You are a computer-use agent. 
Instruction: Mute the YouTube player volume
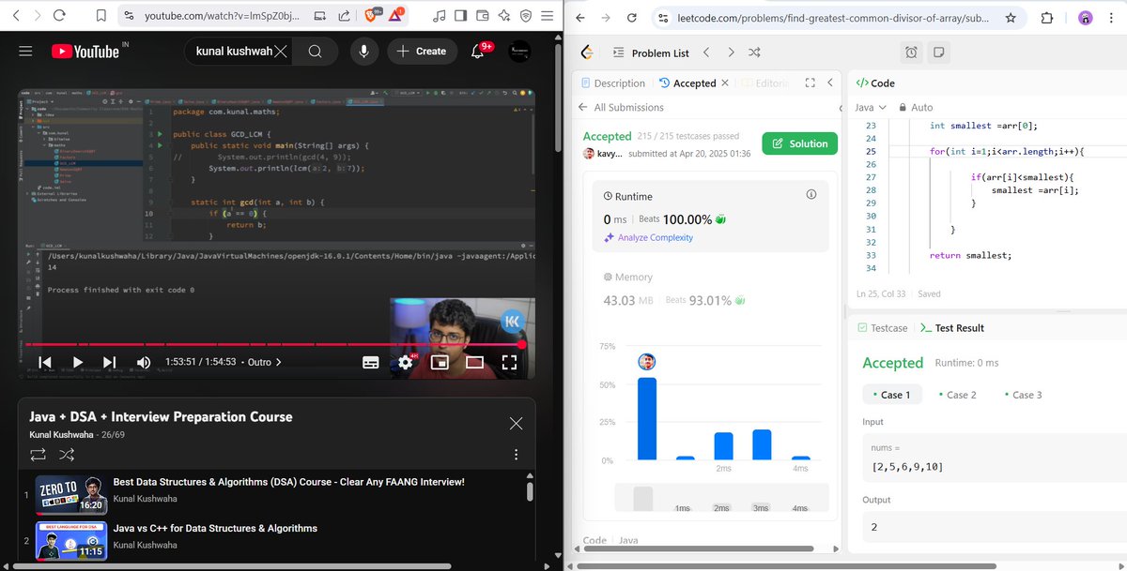point(144,362)
